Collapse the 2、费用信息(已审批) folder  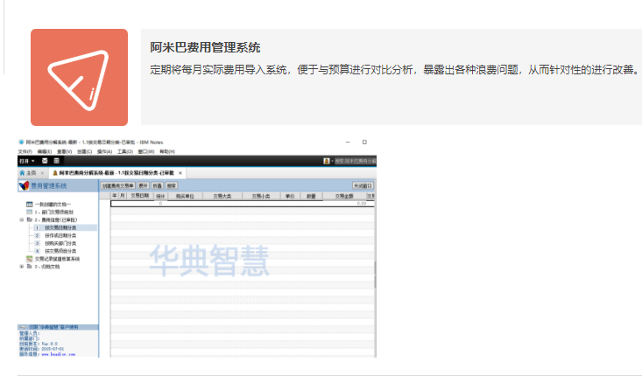coord(22,219)
